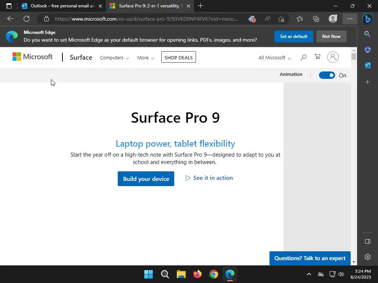Click the Microsoft logo

(32, 57)
